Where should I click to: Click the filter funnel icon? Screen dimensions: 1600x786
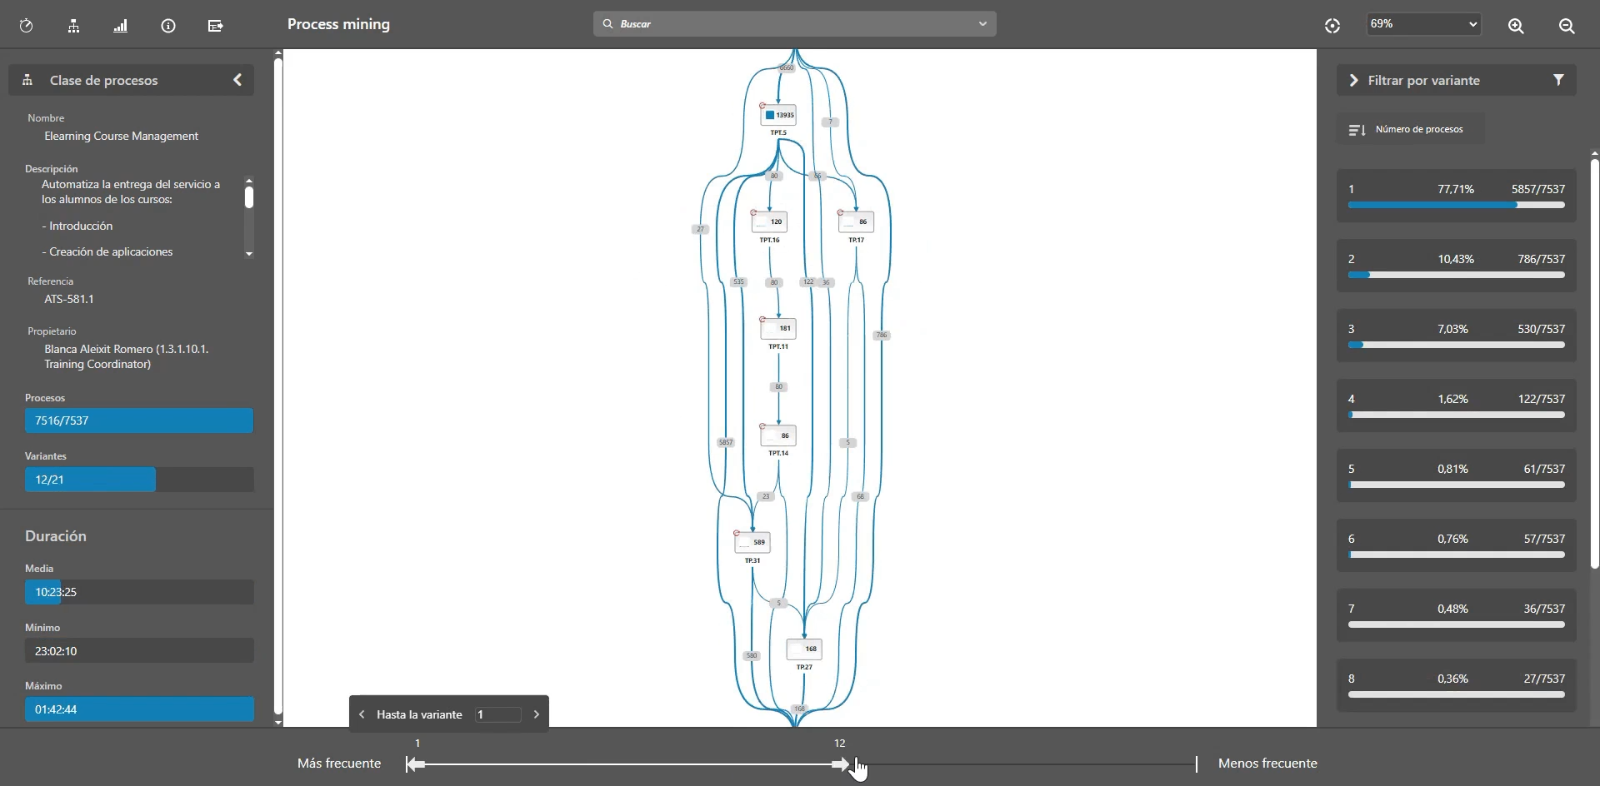(1558, 80)
